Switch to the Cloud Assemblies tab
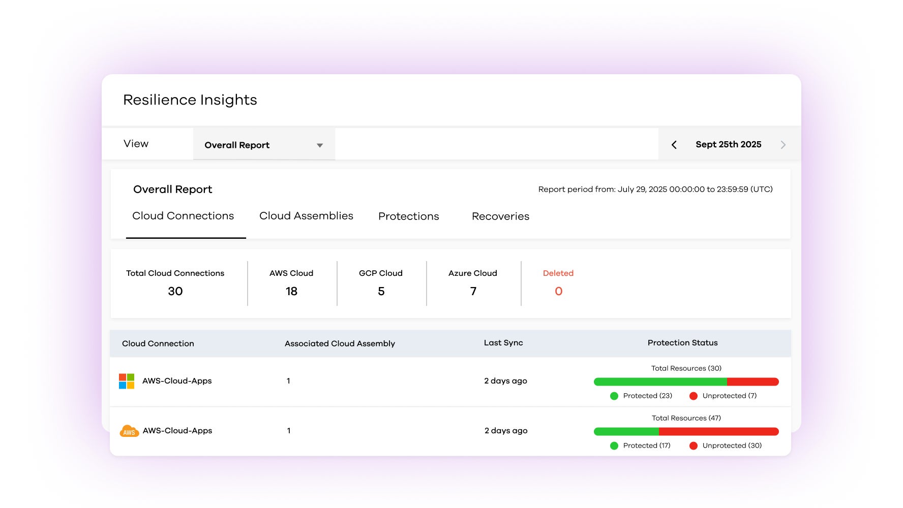This screenshot has width=903, height=508. coord(306,216)
